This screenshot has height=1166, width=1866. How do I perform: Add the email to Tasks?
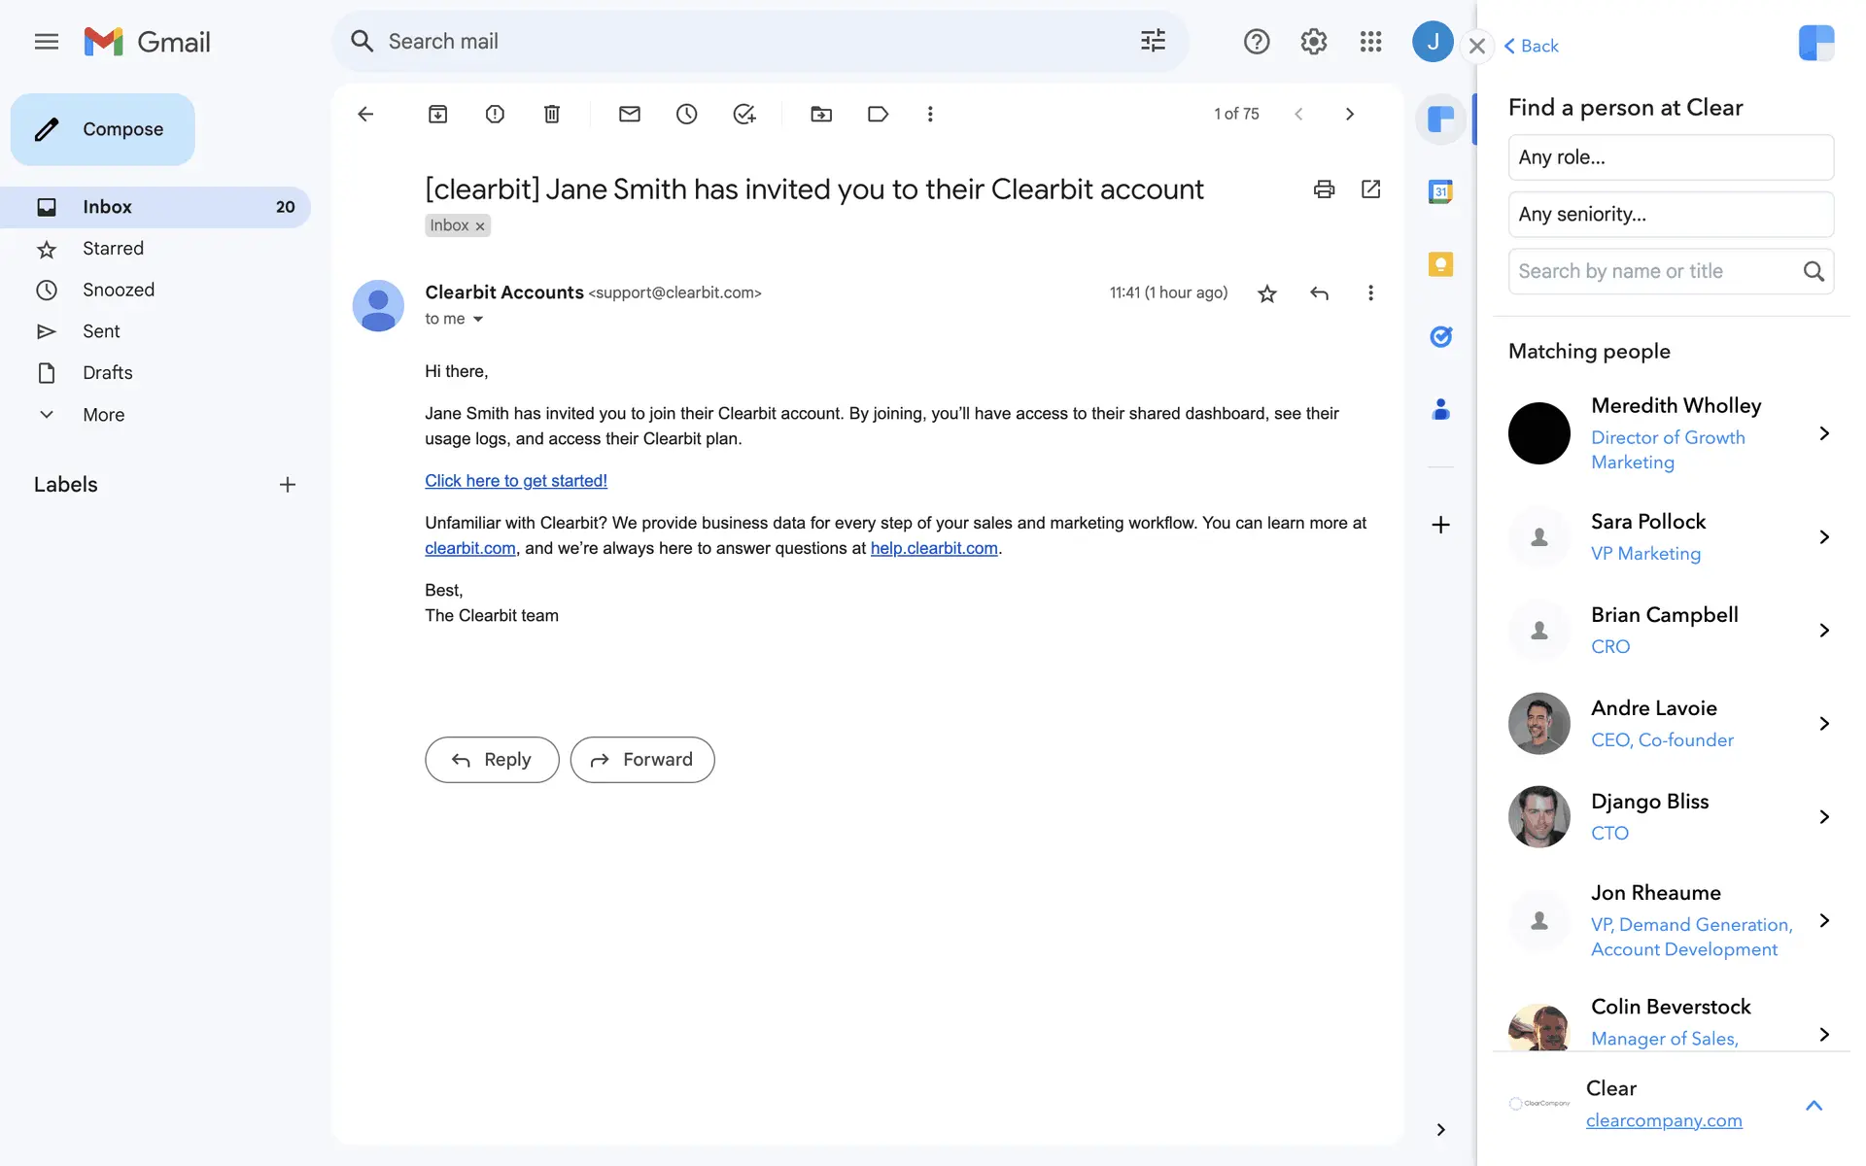point(743,115)
